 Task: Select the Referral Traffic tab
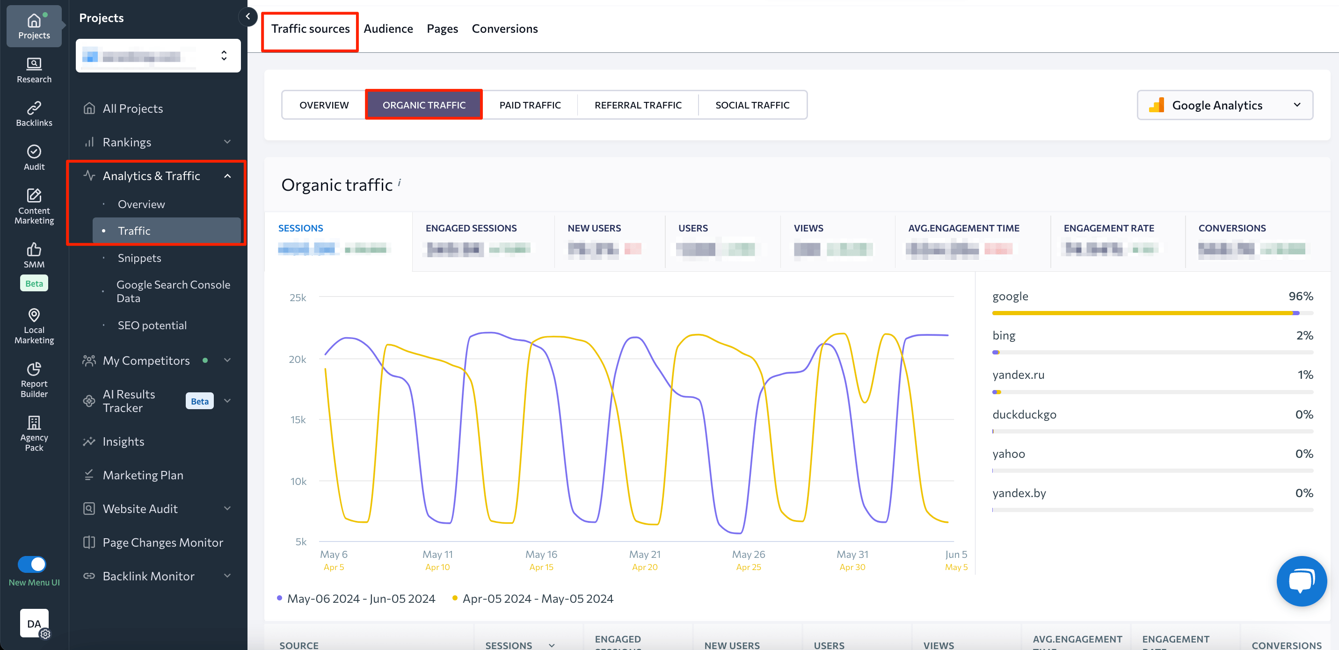click(x=638, y=105)
